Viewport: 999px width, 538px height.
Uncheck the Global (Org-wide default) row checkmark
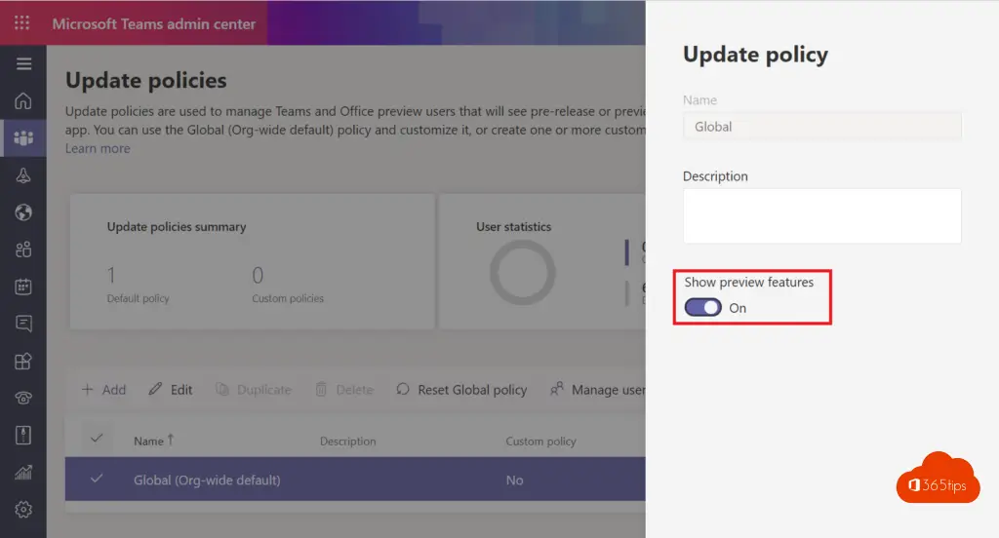click(x=97, y=479)
